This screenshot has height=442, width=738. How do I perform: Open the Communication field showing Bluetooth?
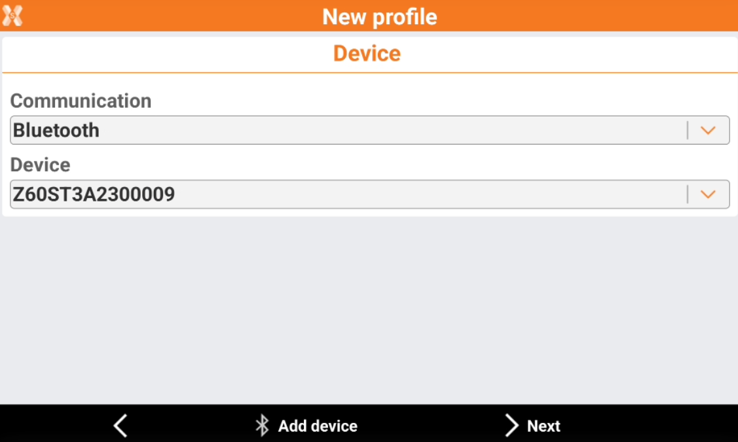point(369,130)
